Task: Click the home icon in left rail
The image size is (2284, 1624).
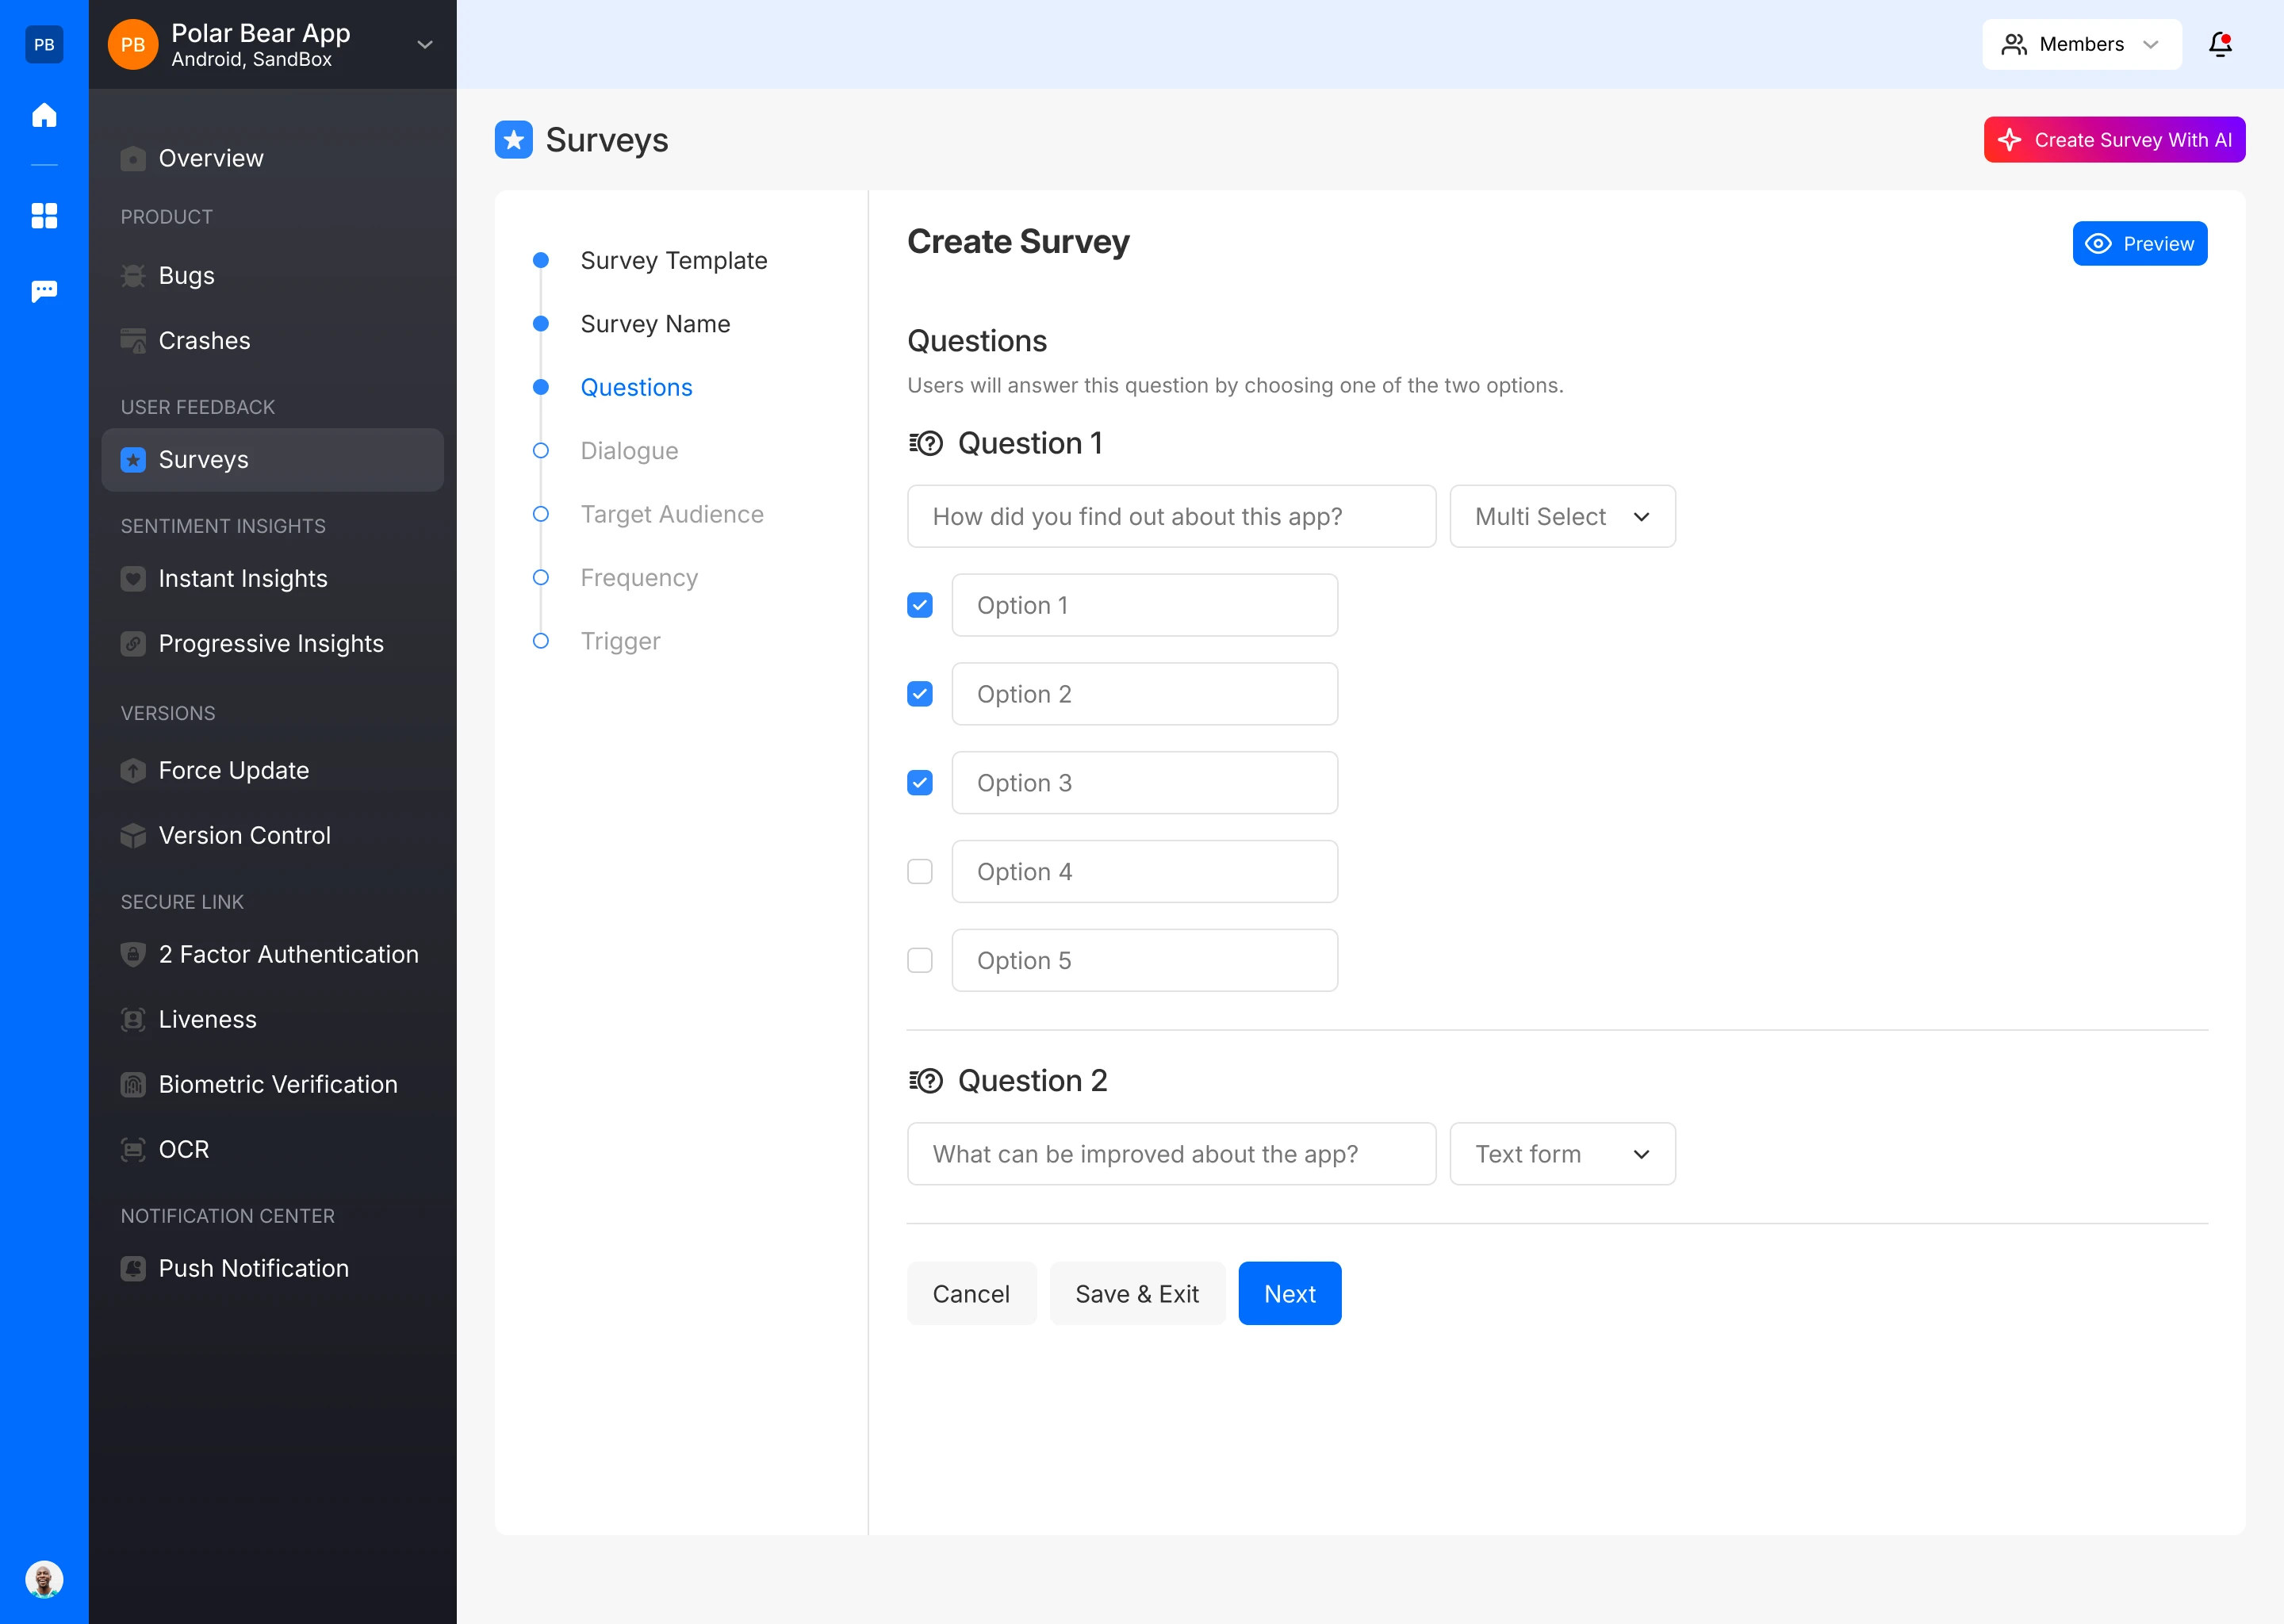Action: [x=44, y=115]
